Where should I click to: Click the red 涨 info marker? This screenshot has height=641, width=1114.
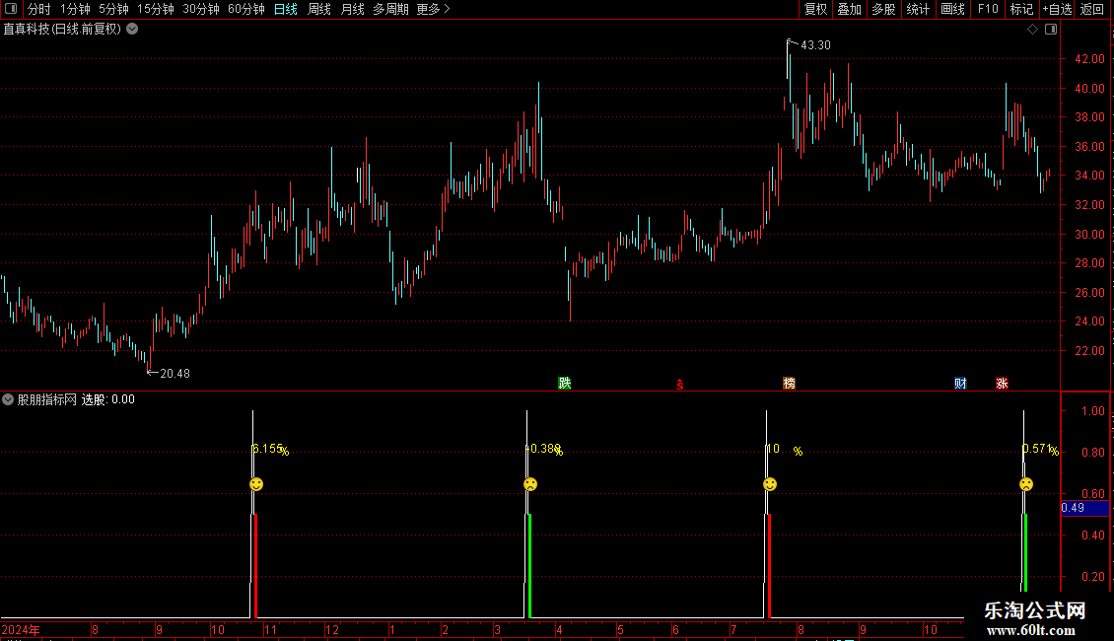coord(1002,383)
